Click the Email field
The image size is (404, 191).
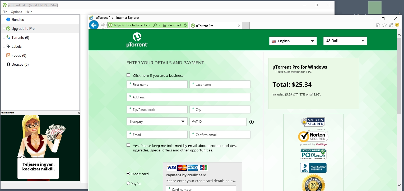pyautogui.click(x=157, y=135)
